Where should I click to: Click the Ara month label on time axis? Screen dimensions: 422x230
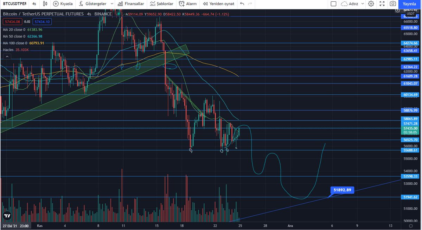[290, 226]
